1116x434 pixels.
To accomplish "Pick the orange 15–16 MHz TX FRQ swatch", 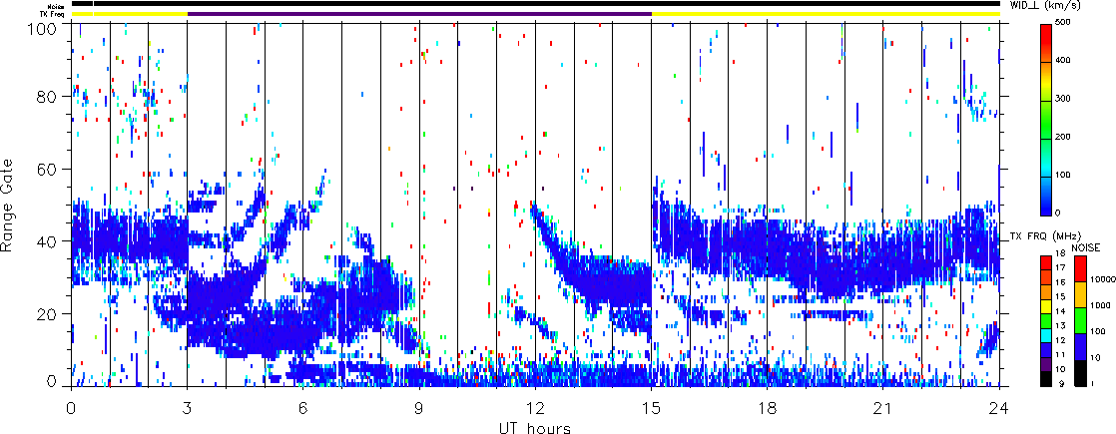I will click(x=1046, y=292).
